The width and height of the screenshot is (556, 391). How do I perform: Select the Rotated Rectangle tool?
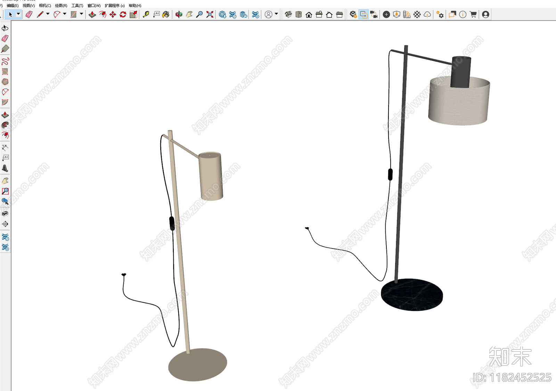point(5,72)
